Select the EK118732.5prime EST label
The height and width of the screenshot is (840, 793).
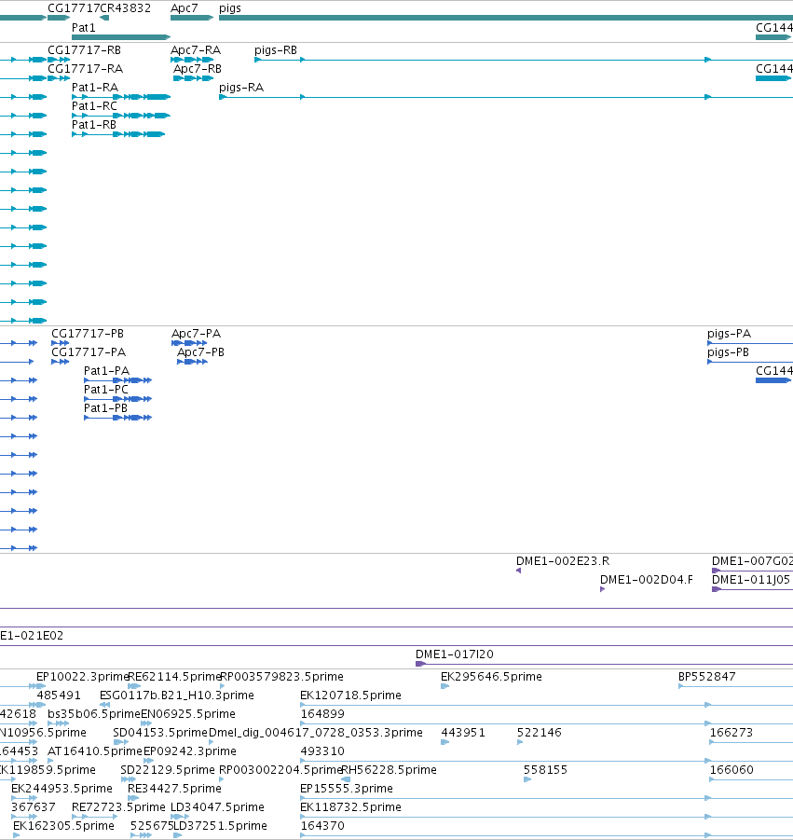coord(350,806)
